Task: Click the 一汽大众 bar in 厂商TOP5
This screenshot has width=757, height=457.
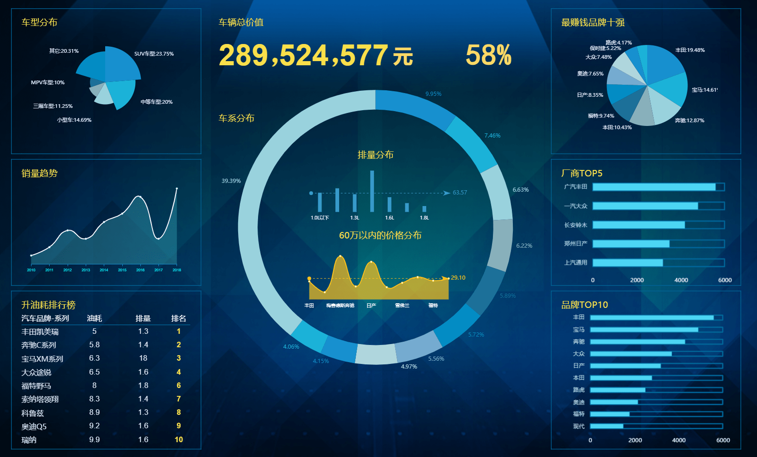Action: point(645,206)
